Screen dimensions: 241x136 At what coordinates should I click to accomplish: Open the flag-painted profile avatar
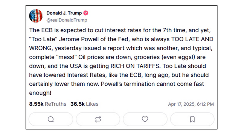(36, 16)
